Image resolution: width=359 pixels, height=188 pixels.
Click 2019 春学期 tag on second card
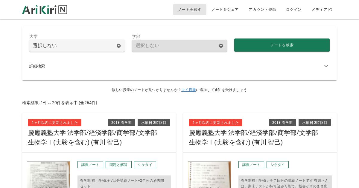pyautogui.click(x=282, y=123)
